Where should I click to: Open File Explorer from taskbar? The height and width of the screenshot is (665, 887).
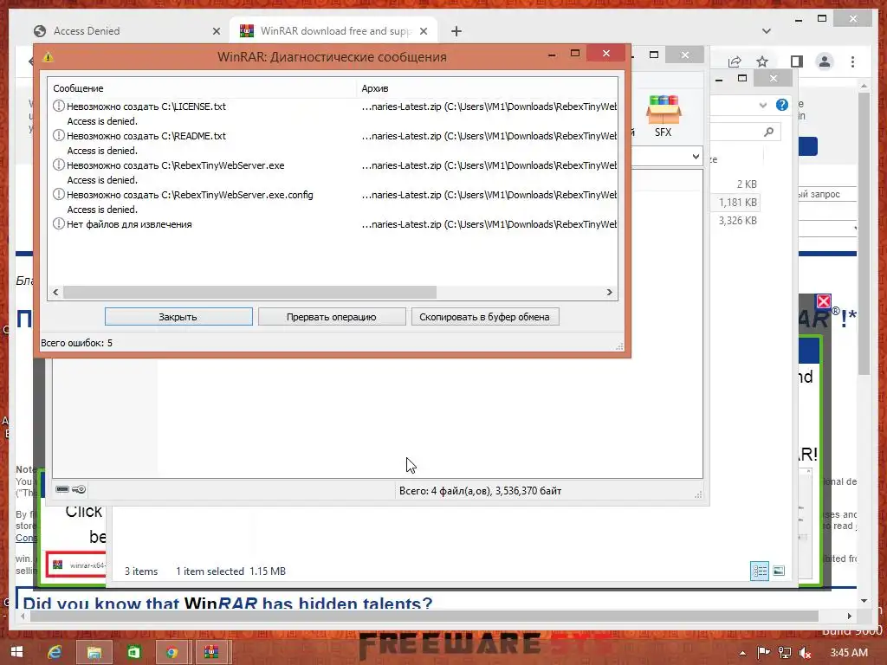pyautogui.click(x=94, y=652)
